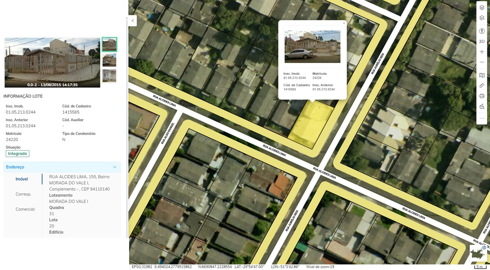Image resolution: width=490 pixels, height=270 pixels.
Task: Switch to the Comercial address tab
Action: [25, 209]
